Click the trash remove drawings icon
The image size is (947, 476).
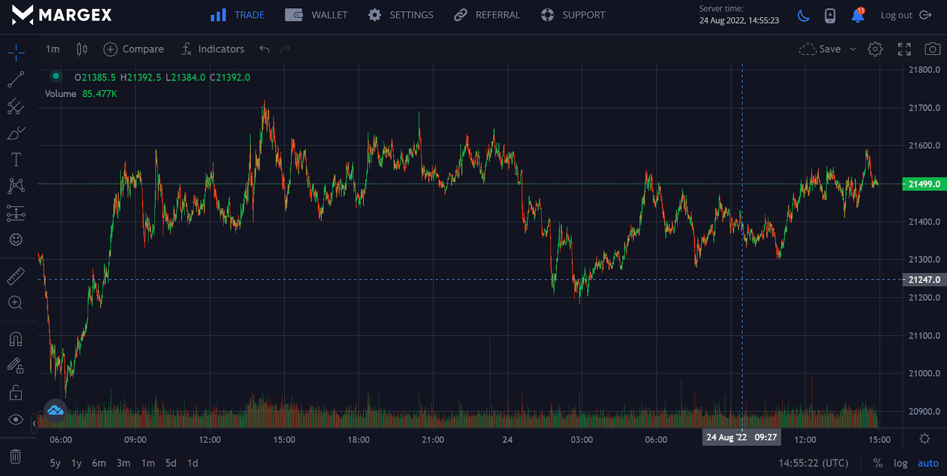pos(16,456)
